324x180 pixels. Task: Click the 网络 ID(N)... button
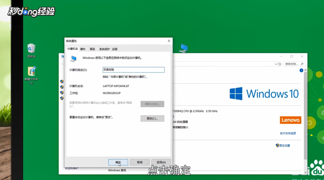pyautogui.click(x=152, y=104)
